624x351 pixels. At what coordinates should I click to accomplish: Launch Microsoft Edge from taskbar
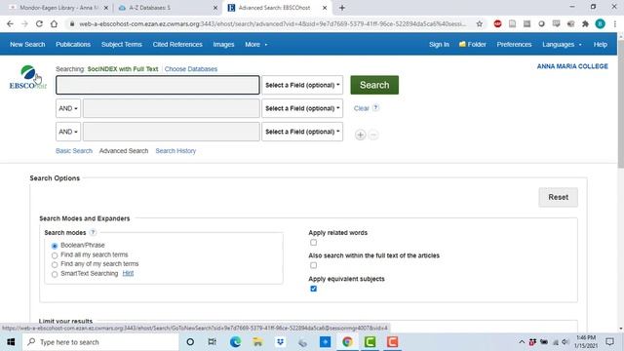coord(235,342)
